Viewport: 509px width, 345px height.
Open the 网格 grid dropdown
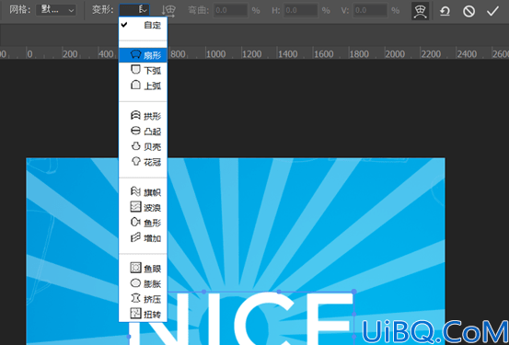tap(55, 10)
